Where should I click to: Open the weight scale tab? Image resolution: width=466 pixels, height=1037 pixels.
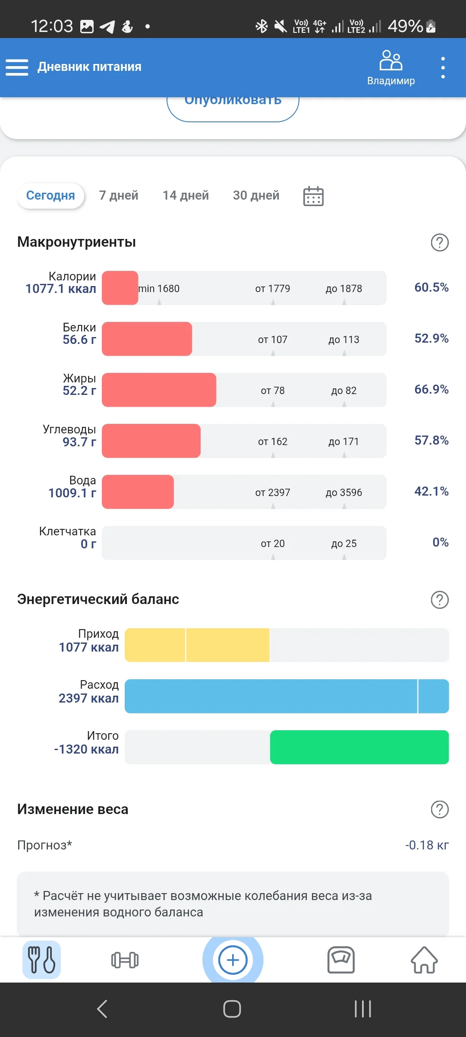point(341,960)
